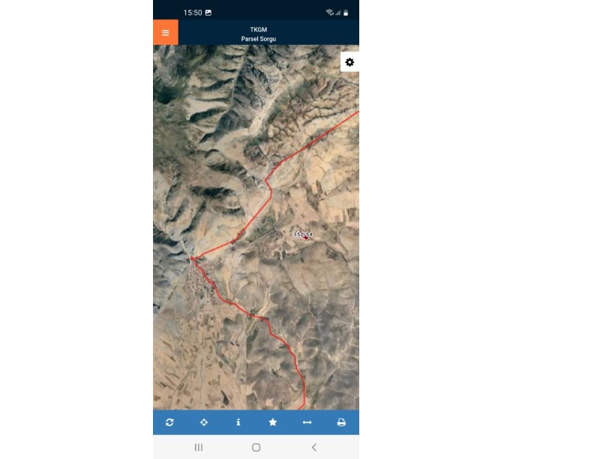Open the orange hamburger menu
This screenshot has width=612, height=459.
166,32
